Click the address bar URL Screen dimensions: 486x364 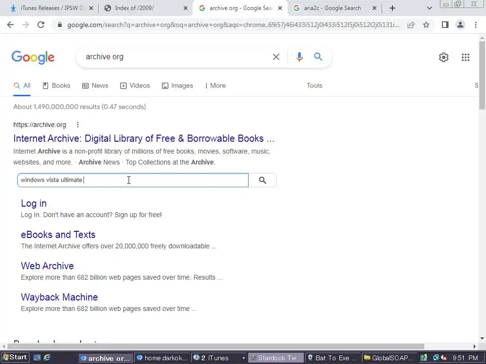233,25
